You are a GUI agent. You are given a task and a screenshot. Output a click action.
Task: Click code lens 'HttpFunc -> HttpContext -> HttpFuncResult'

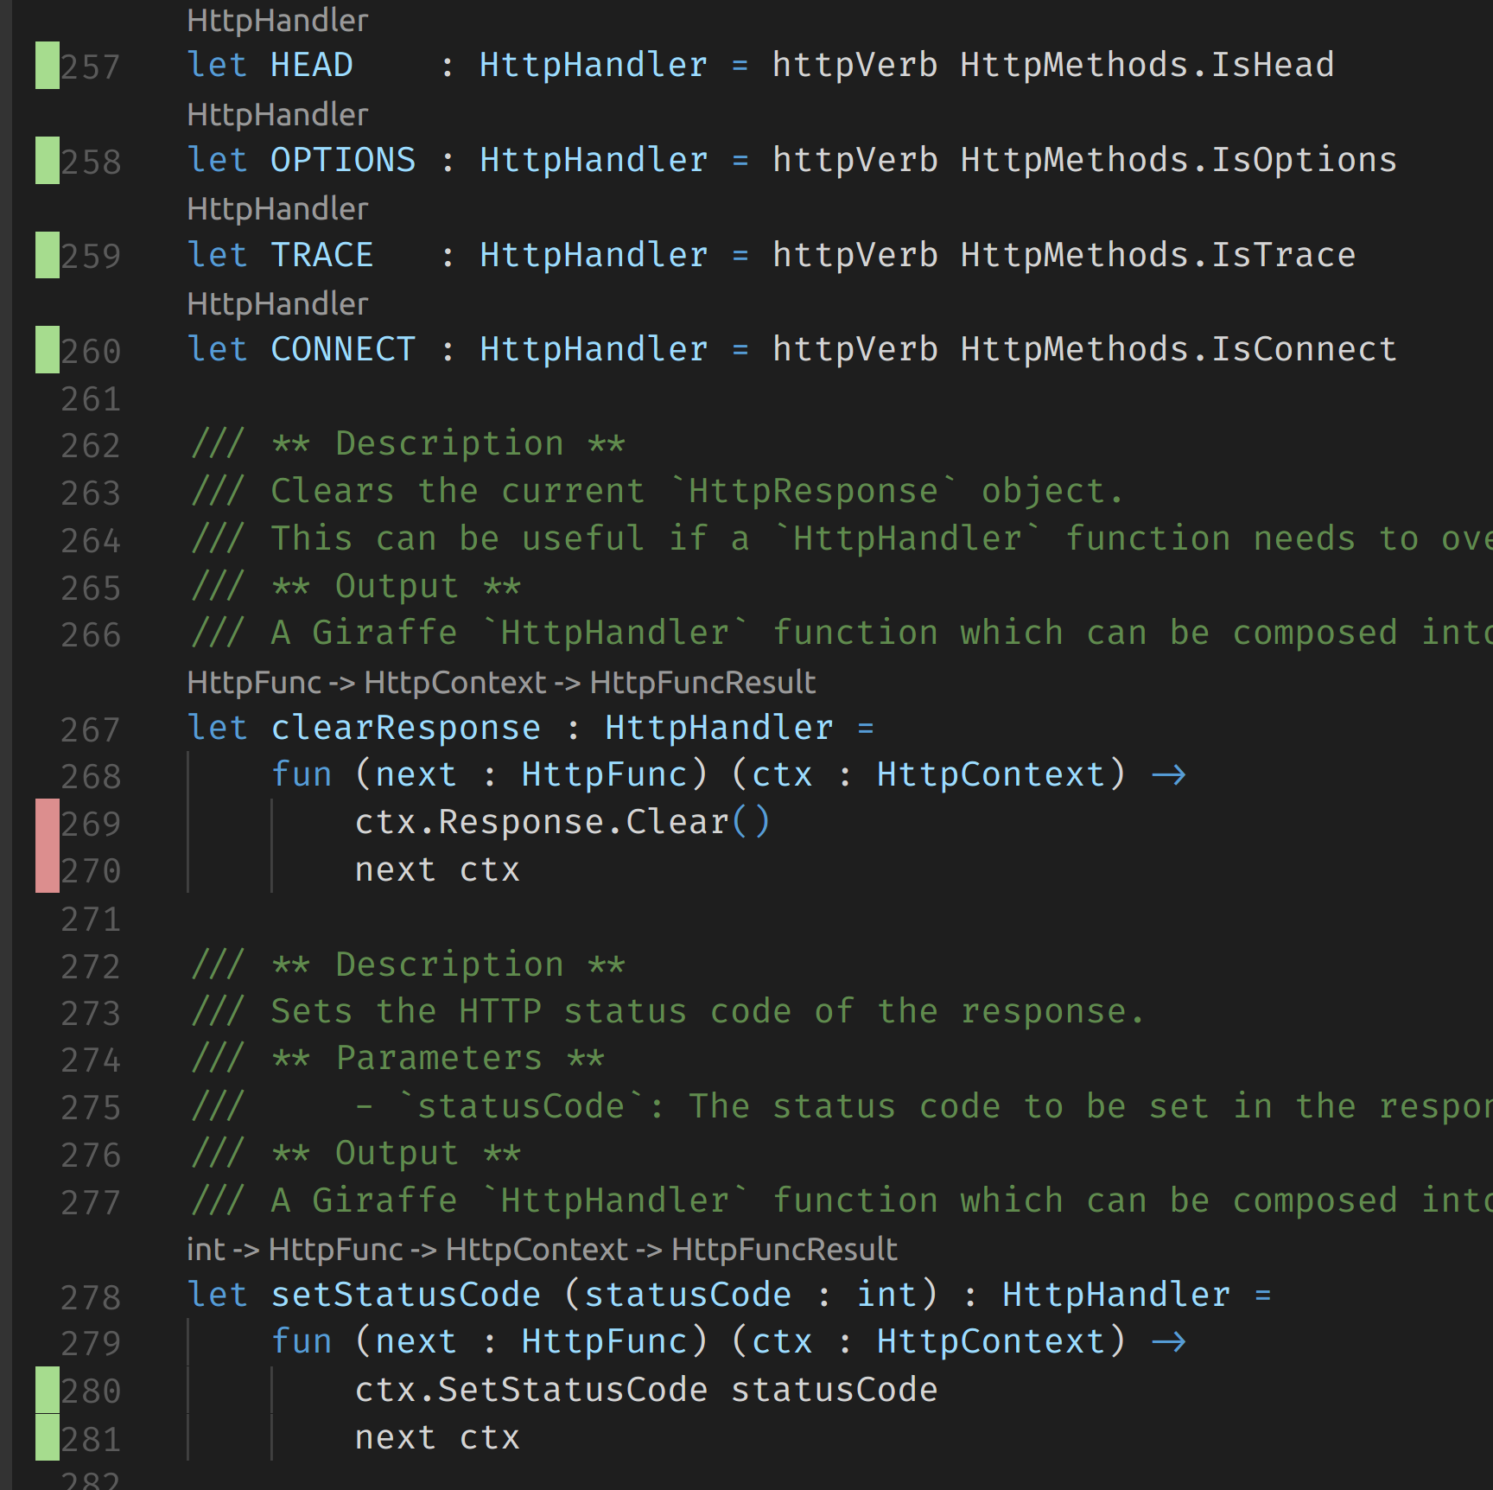501,682
